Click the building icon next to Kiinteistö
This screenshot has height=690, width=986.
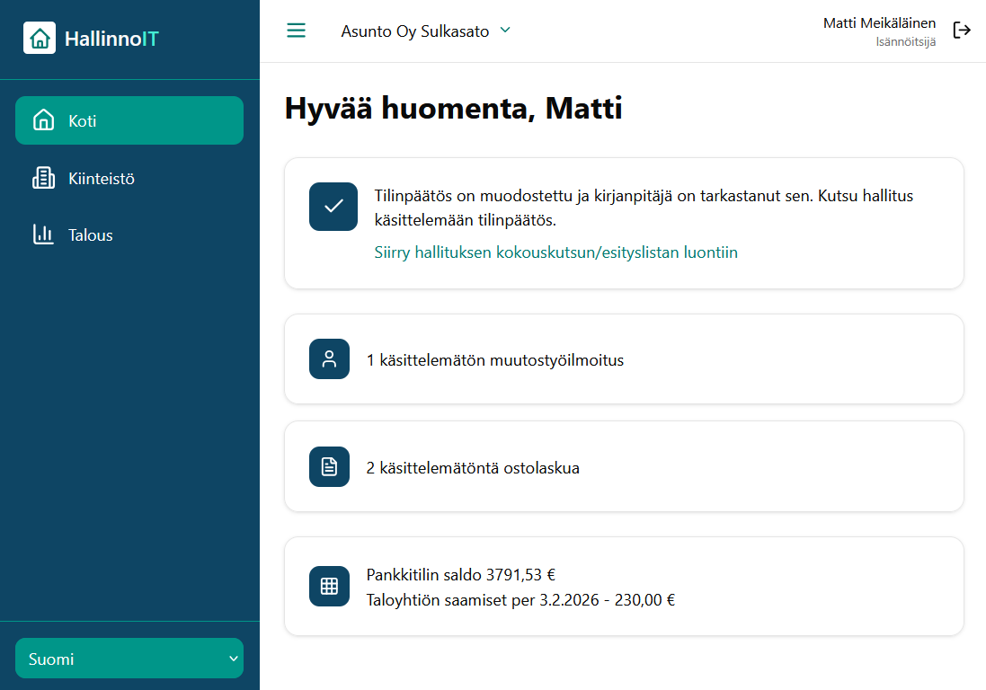43,178
